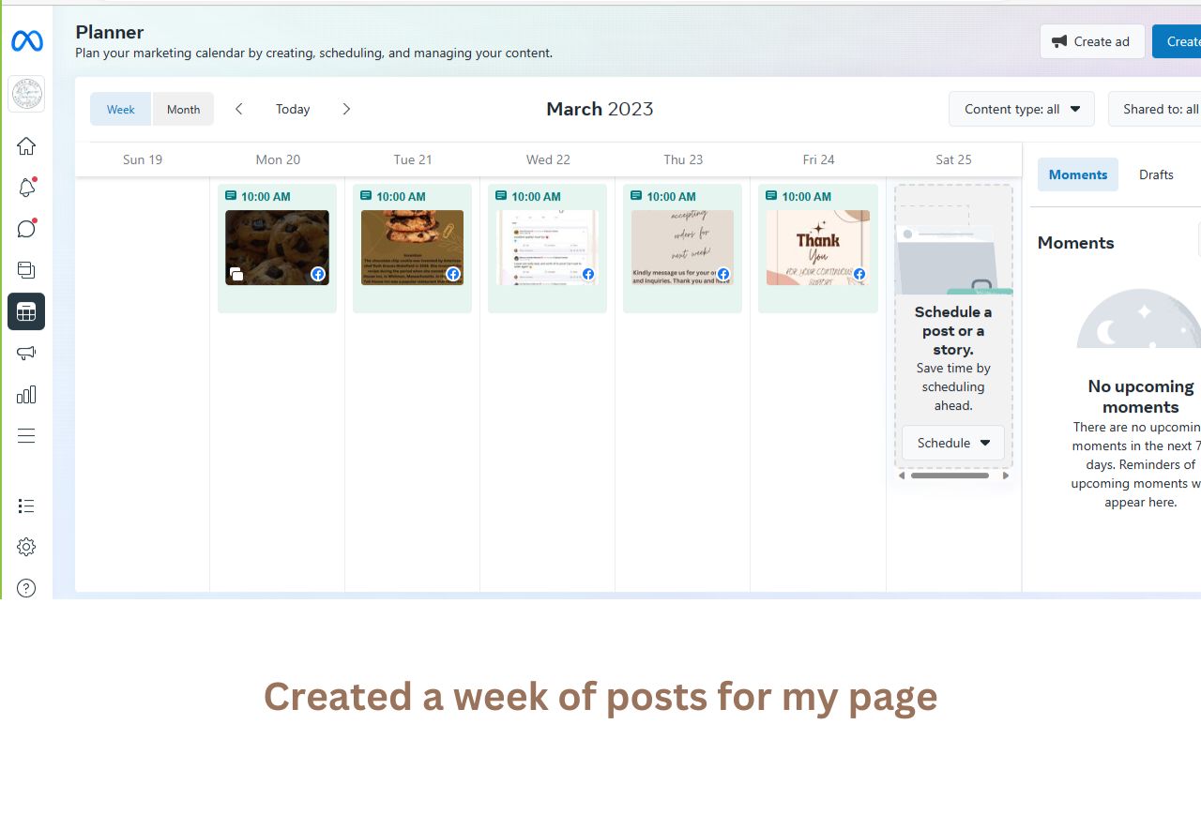Image resolution: width=1201 pixels, height=830 pixels.
Task: Click the post type icon on Wednesday's card
Action: pos(501,196)
